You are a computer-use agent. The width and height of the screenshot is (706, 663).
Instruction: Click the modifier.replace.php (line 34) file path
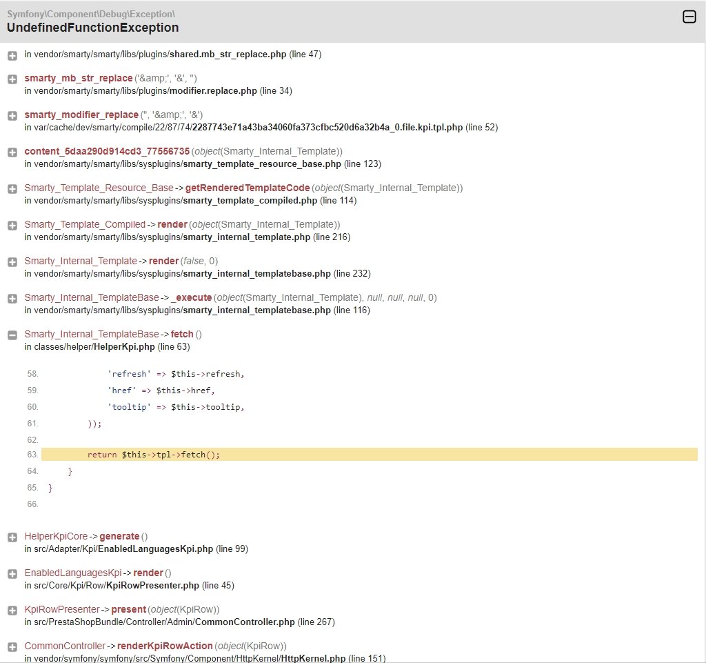coord(158,91)
